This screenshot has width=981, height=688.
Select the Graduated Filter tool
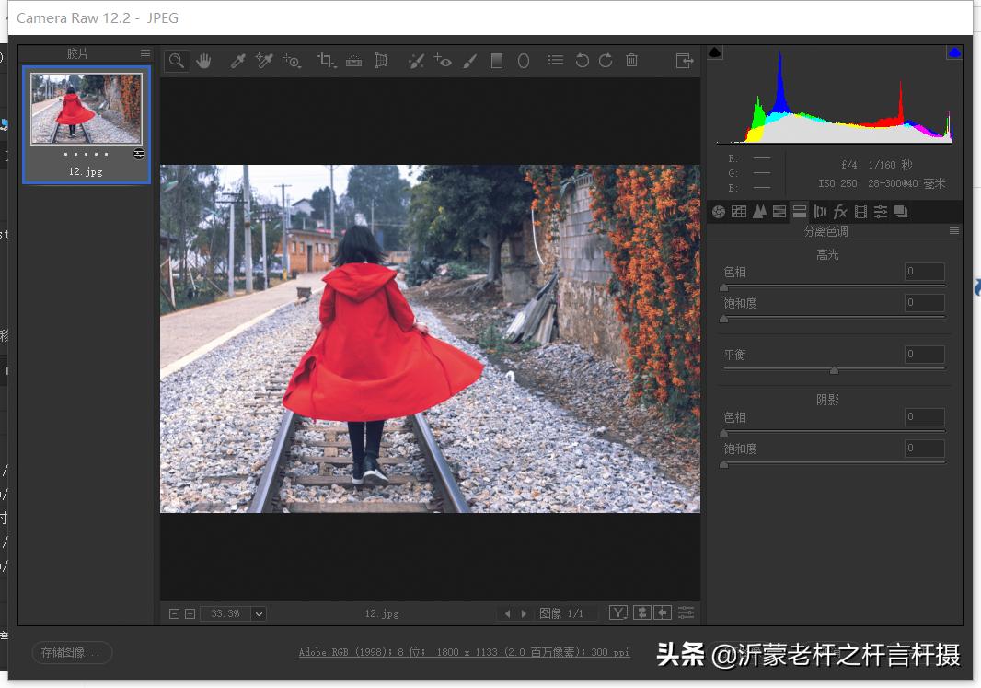[x=497, y=61]
